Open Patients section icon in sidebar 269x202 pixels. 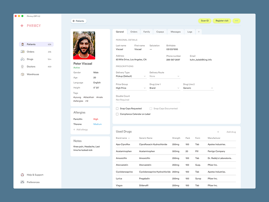23,44
